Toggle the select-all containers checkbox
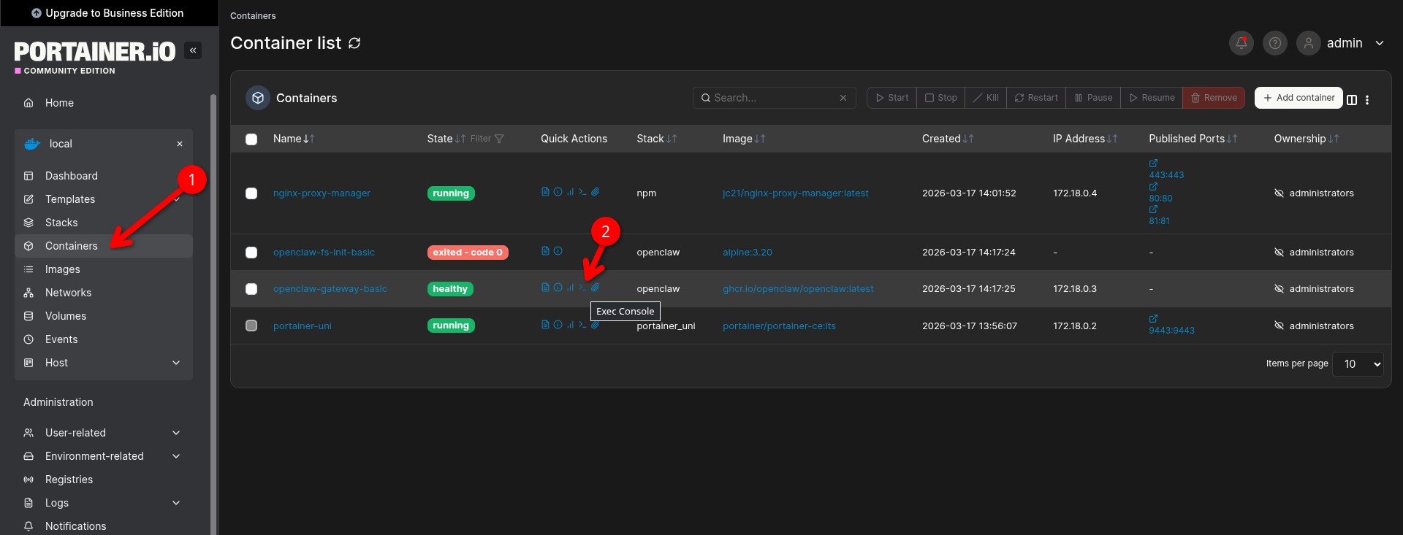This screenshot has width=1403, height=535. (x=251, y=139)
